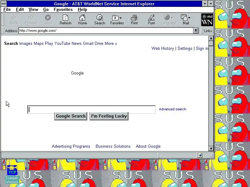Click the I'm Feeling Lucky button
250x187 pixels.
109,116
